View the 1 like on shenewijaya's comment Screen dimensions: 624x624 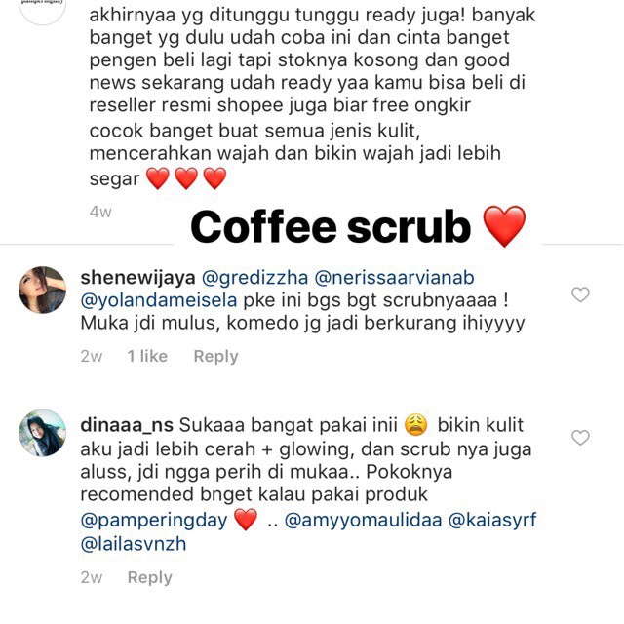pyautogui.click(x=147, y=356)
